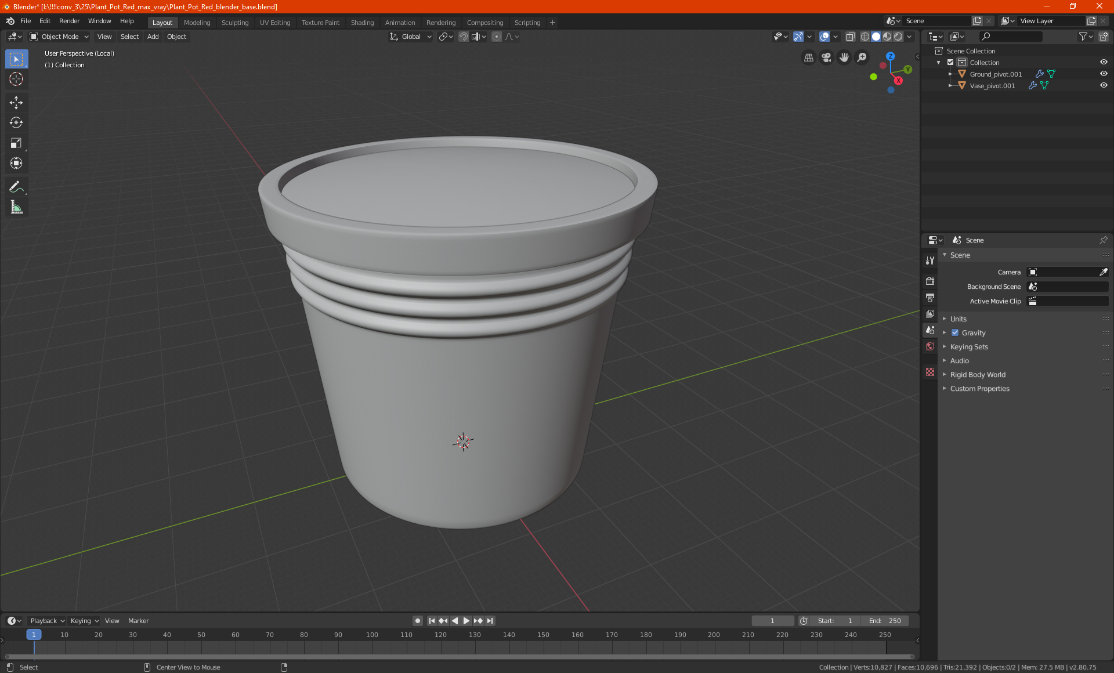Viewport: 1114px width, 673px height.
Task: Uncheck the Gravity checkbox
Action: [x=955, y=332]
